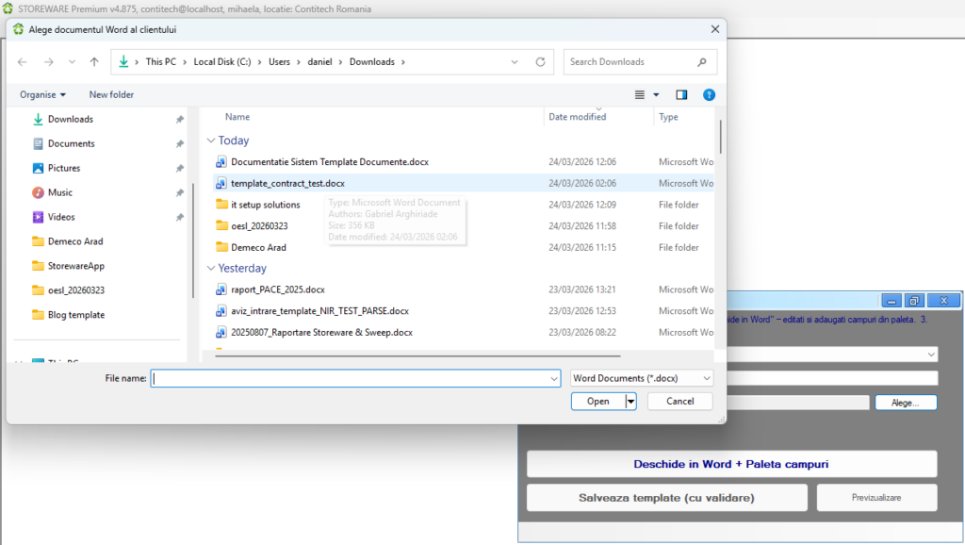Viewport: 965px width, 545px height.
Task: Click Deschide in Word + Paleta campuri
Action: [731, 464]
